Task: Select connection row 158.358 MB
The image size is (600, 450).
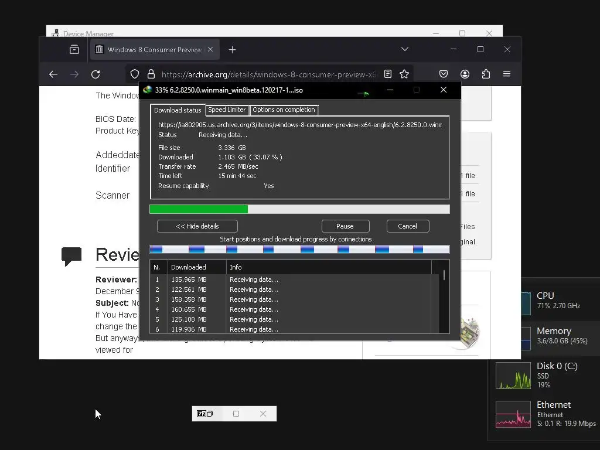Action: click(295, 299)
